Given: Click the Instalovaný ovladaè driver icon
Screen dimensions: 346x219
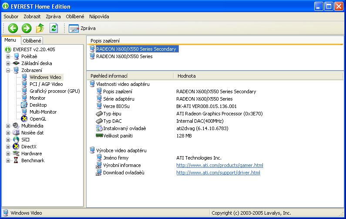Looking at the screenshot, I should [99, 128].
